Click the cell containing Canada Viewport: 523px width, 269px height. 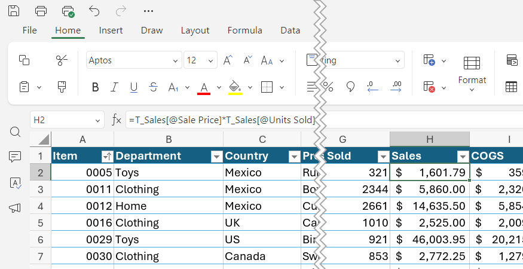point(262,256)
